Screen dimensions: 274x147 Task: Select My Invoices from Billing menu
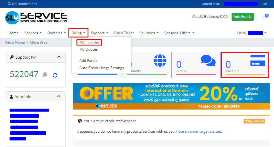point(89,42)
